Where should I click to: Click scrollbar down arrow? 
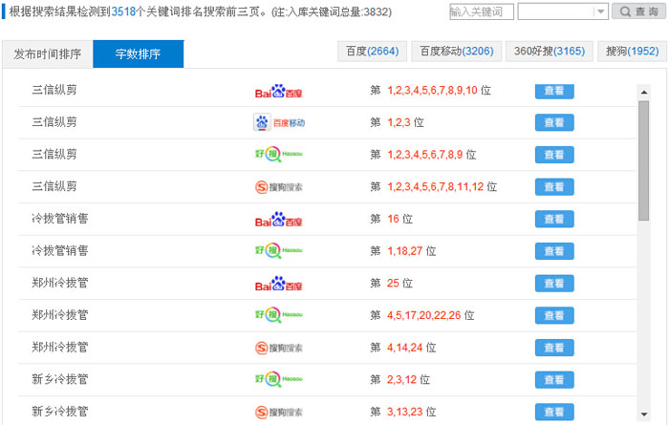(644, 414)
